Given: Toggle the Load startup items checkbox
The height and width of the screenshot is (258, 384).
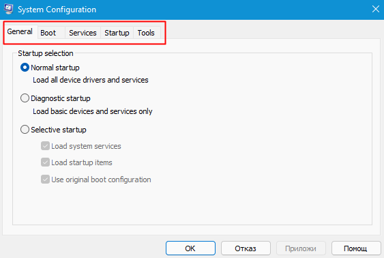Looking at the screenshot, I should coord(45,162).
